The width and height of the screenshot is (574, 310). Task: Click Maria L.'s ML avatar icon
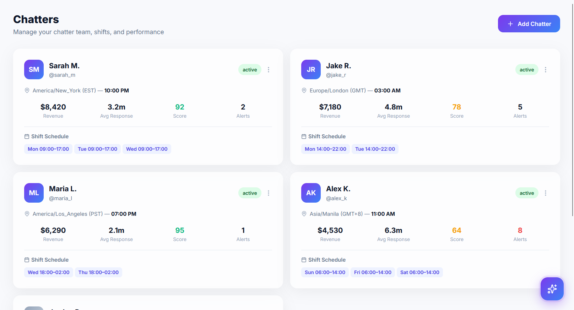[34, 193]
